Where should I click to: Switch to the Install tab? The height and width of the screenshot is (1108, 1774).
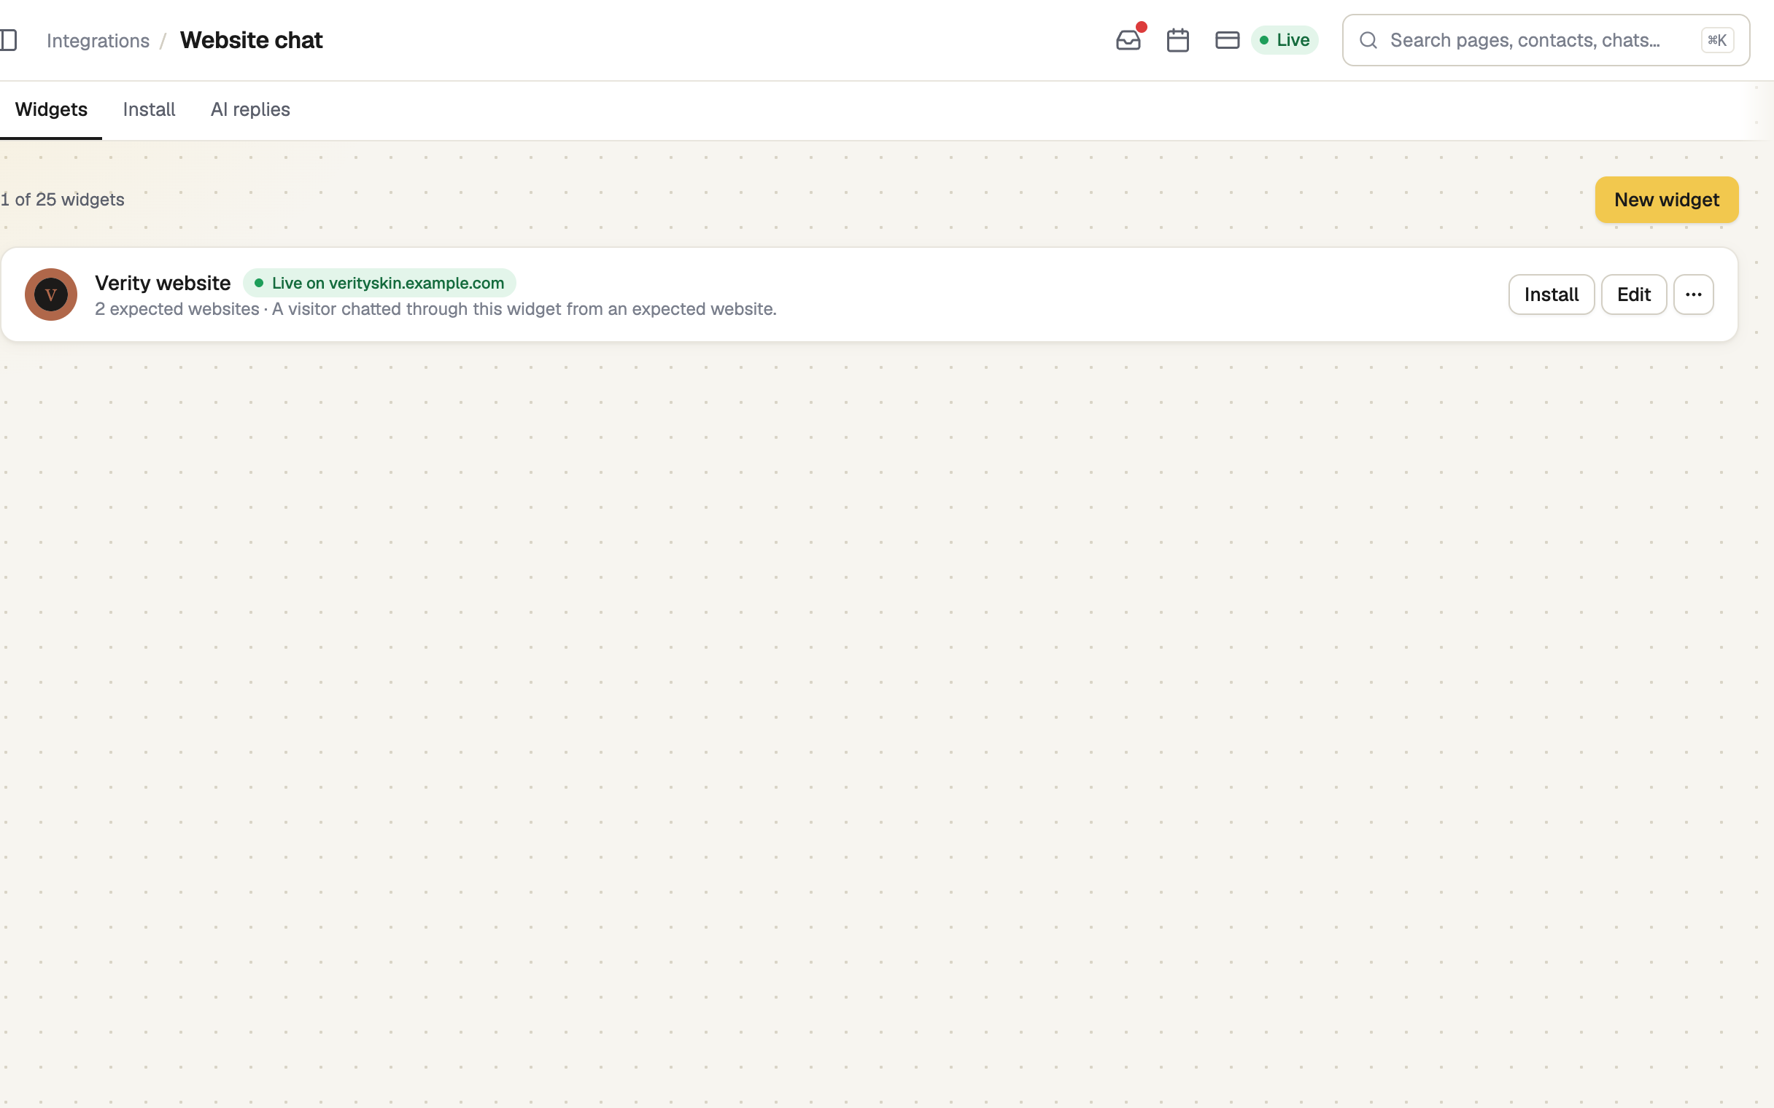[149, 110]
